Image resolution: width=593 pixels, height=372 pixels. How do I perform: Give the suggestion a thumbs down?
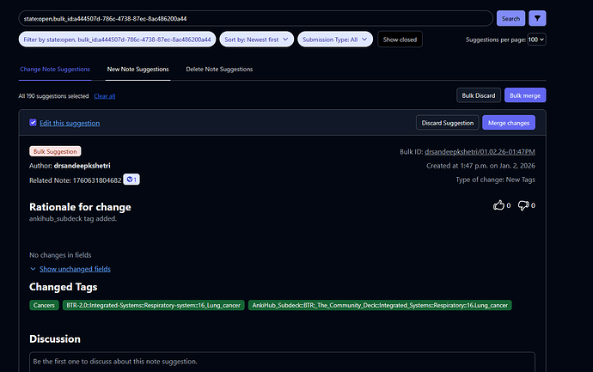[523, 205]
